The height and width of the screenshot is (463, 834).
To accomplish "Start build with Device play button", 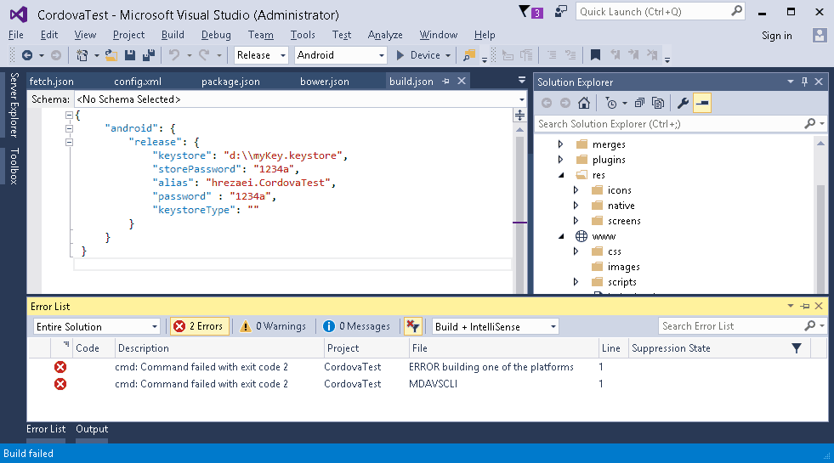I will [x=400, y=54].
